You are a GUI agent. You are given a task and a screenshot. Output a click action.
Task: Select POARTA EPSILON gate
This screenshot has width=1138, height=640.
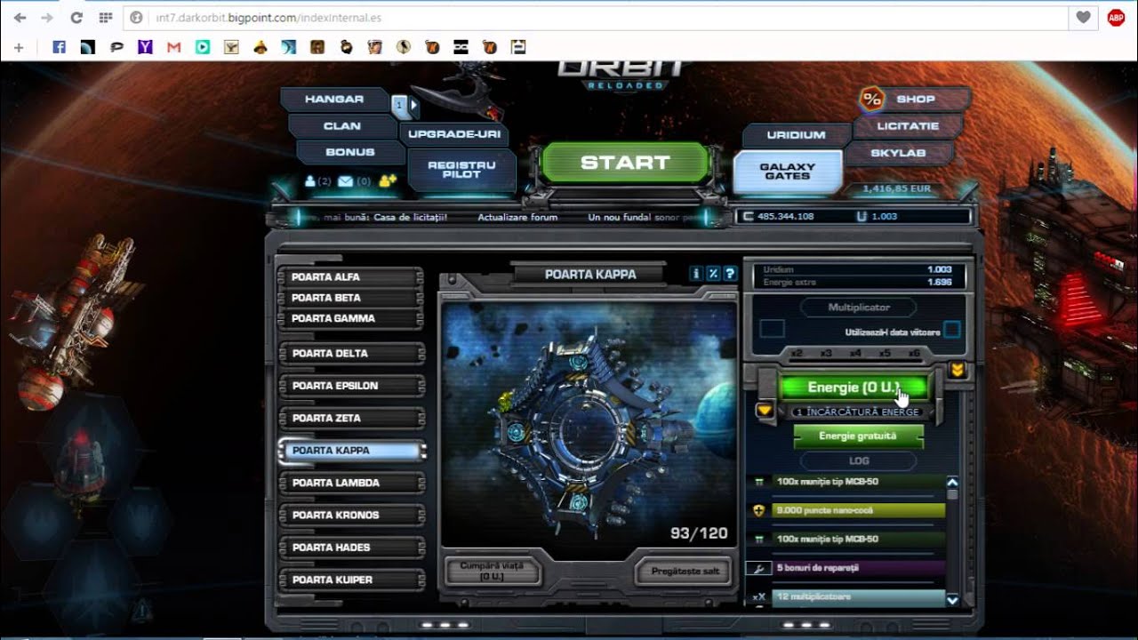pos(351,386)
